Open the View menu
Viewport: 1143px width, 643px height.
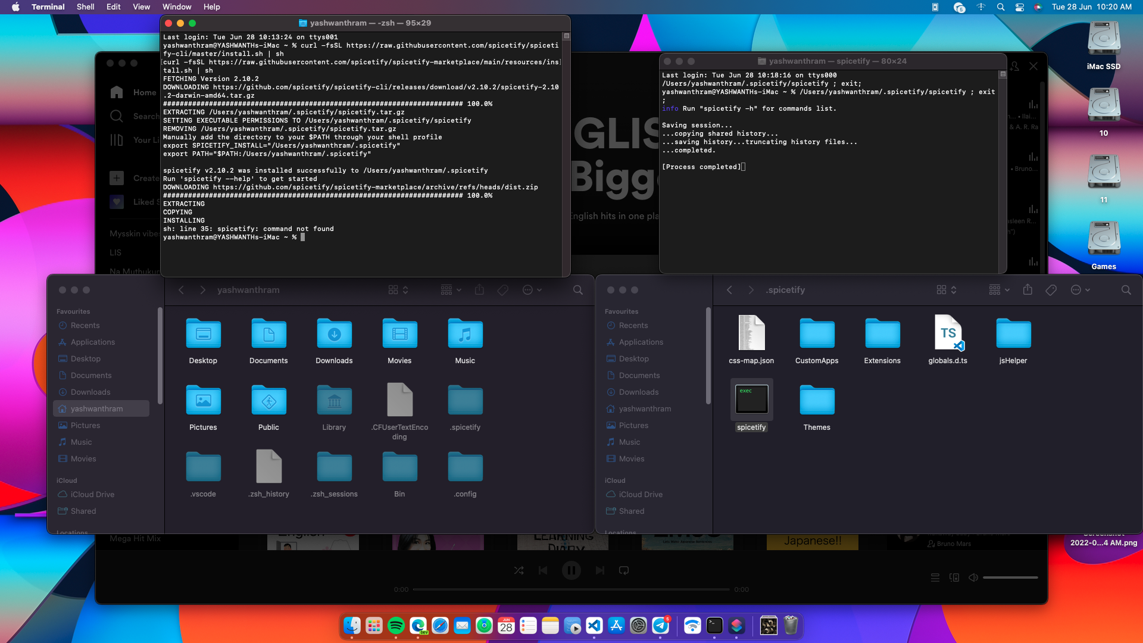click(x=141, y=7)
